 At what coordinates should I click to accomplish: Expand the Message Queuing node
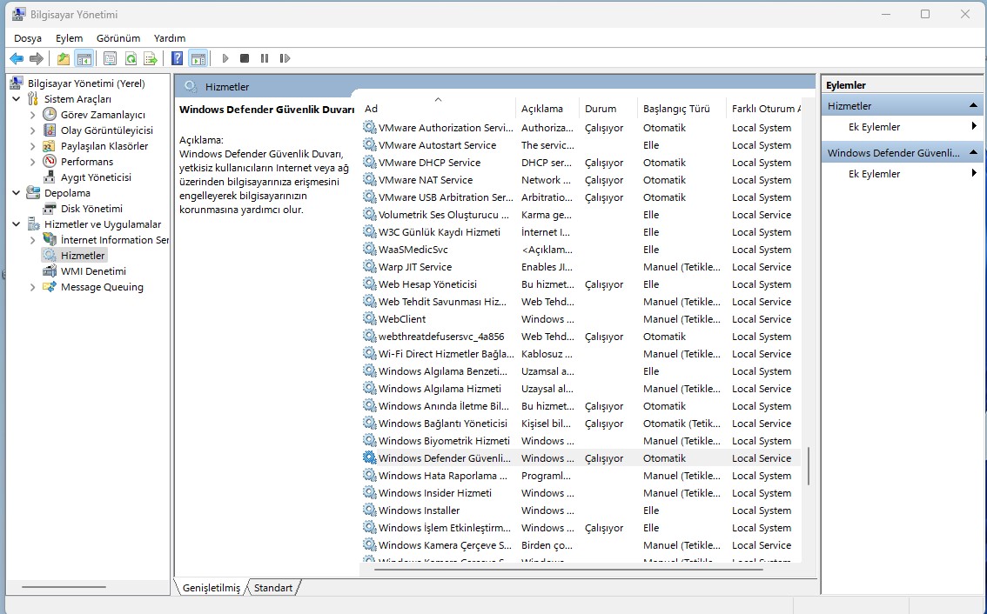point(33,287)
